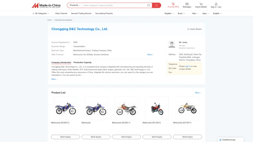The height and width of the screenshot is (142, 253).
Task: Click Inquiry Basket link beside company name
Action: point(194,29)
